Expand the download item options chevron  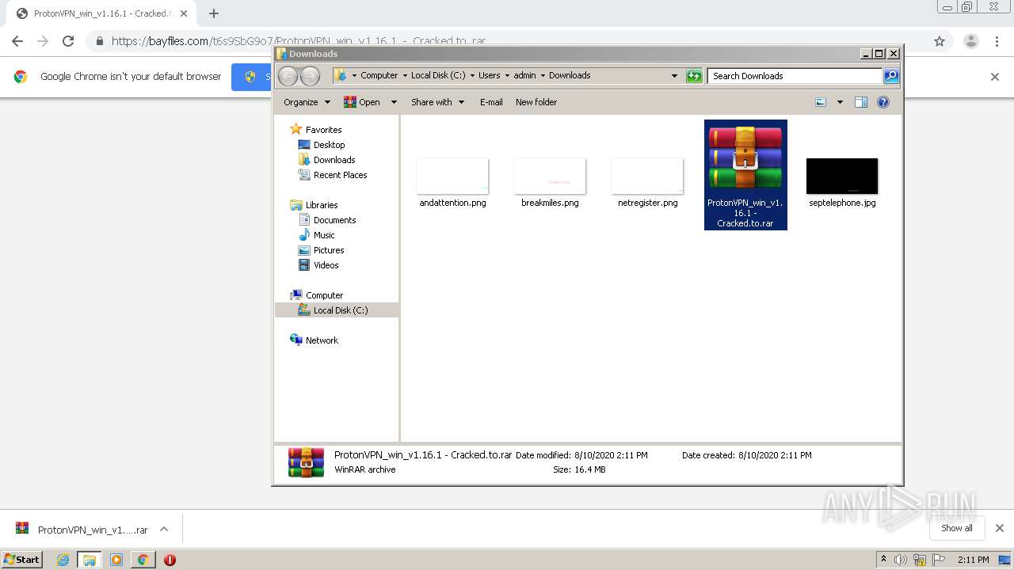[x=164, y=530]
